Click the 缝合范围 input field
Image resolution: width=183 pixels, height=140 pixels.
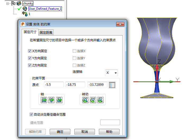(x=110, y=122)
